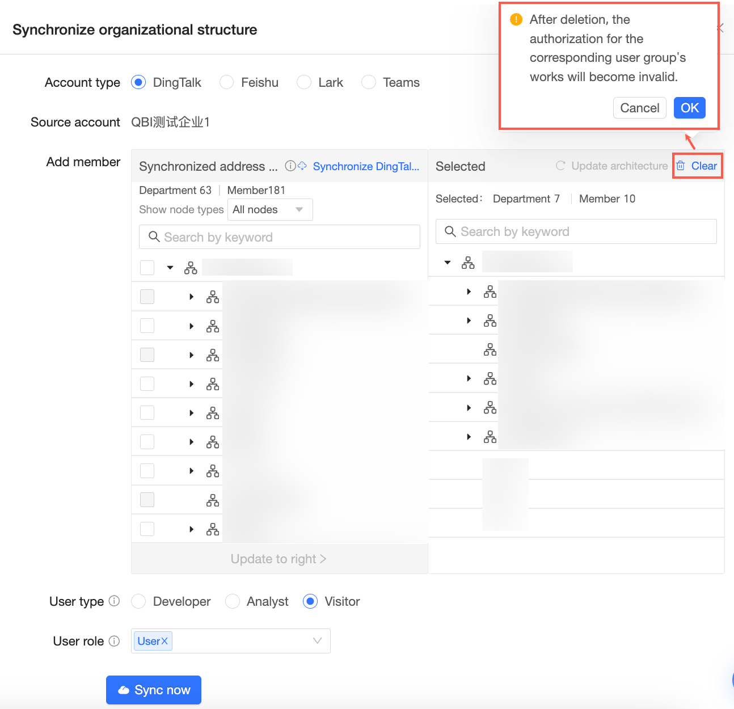This screenshot has height=709, width=734.
Task: Select the Teams account type
Action: [369, 82]
